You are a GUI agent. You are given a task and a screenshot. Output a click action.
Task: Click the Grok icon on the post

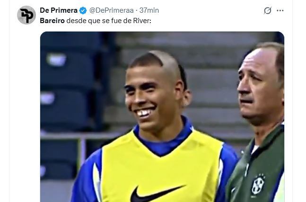(268, 10)
